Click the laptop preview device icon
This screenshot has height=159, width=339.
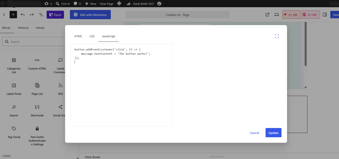(x=276, y=15)
